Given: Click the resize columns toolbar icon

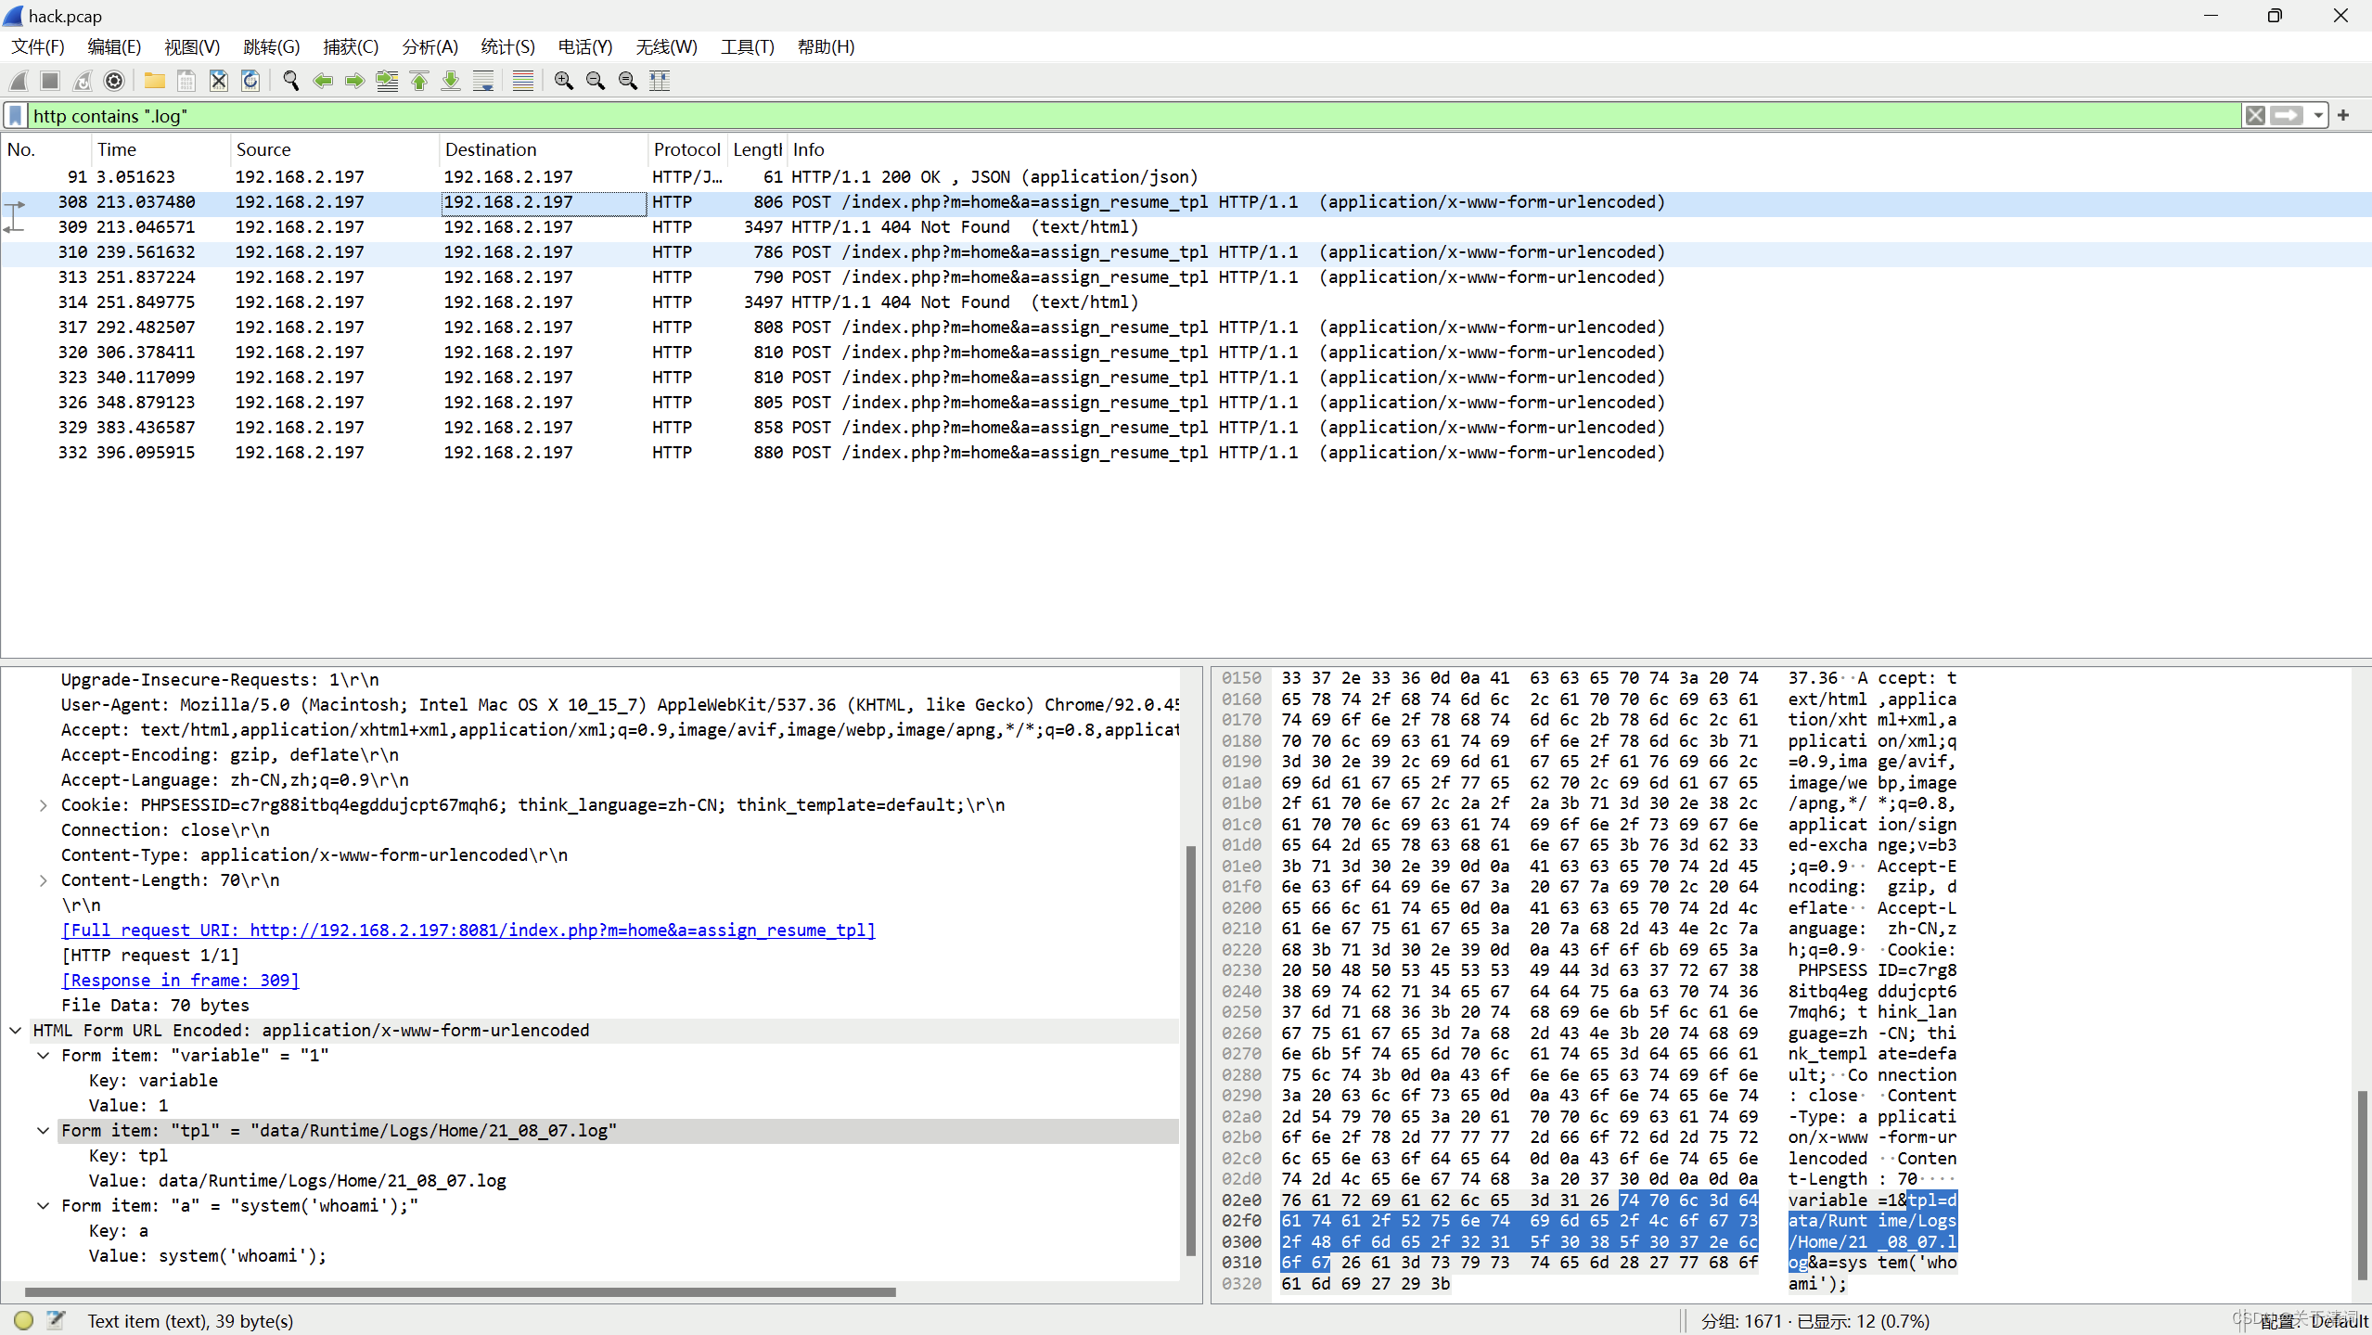Looking at the screenshot, I should tap(660, 81).
